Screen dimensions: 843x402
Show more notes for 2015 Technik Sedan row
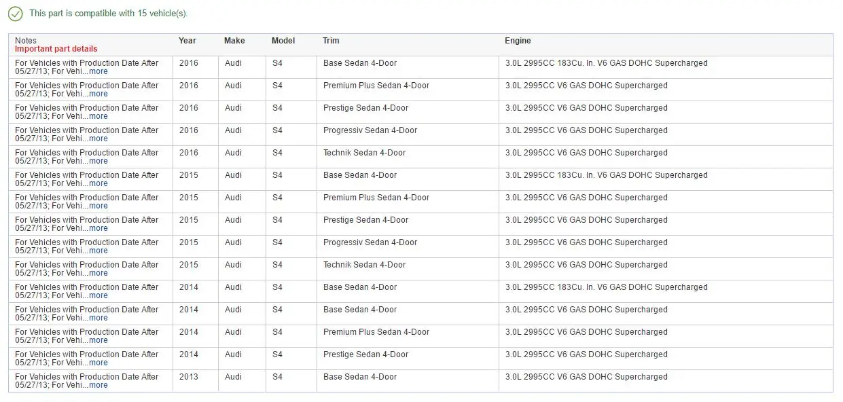pos(98,273)
